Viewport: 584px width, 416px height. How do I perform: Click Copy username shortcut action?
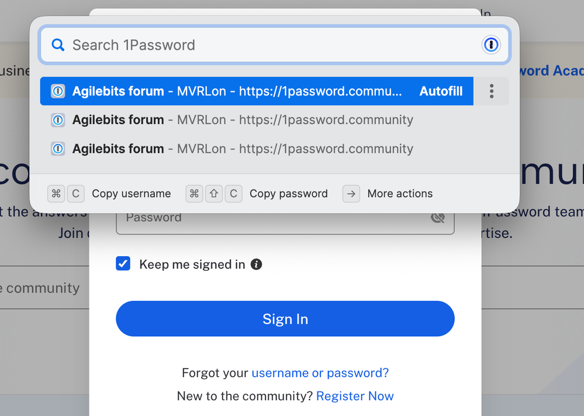[131, 194]
